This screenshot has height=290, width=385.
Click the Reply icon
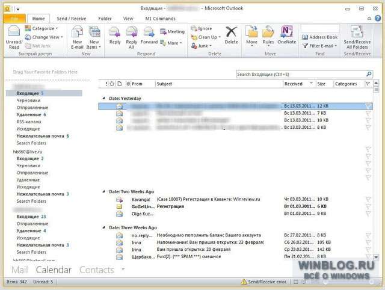[115, 32]
